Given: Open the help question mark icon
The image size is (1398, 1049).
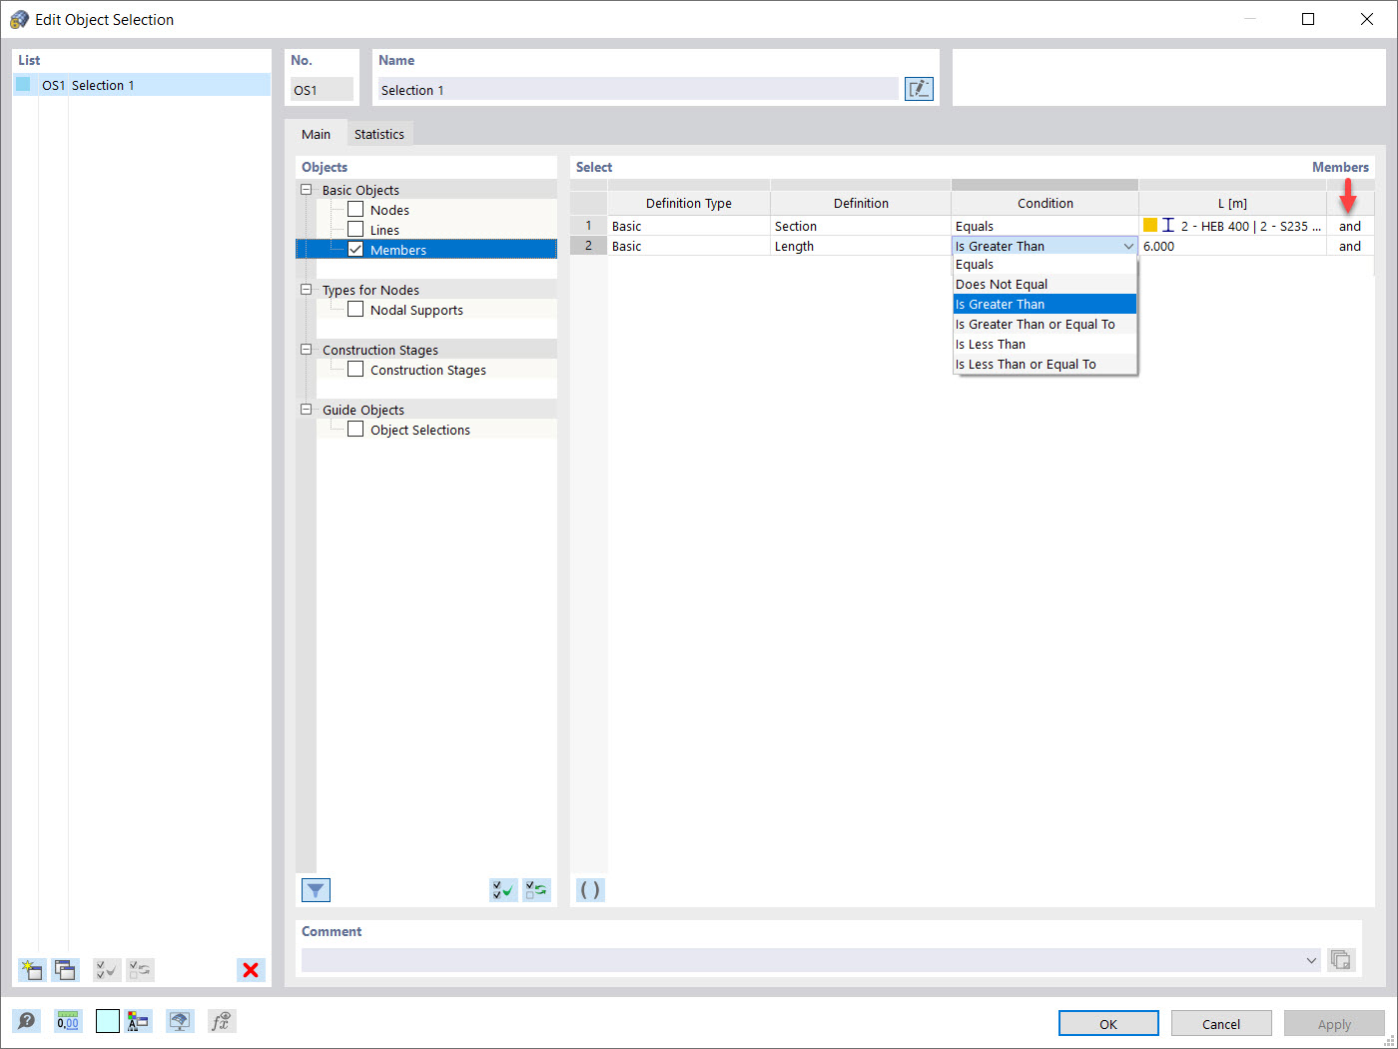Looking at the screenshot, I should coord(27,1021).
